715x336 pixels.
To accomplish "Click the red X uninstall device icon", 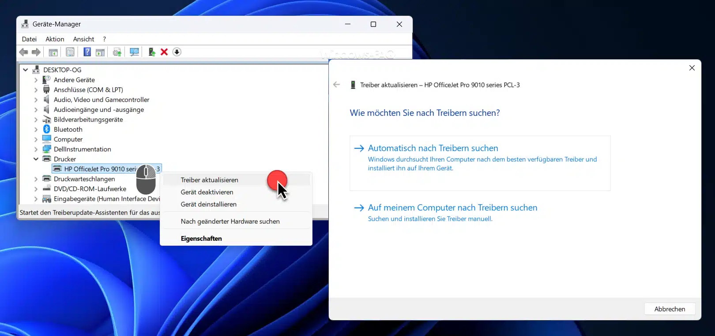I will coord(164,52).
